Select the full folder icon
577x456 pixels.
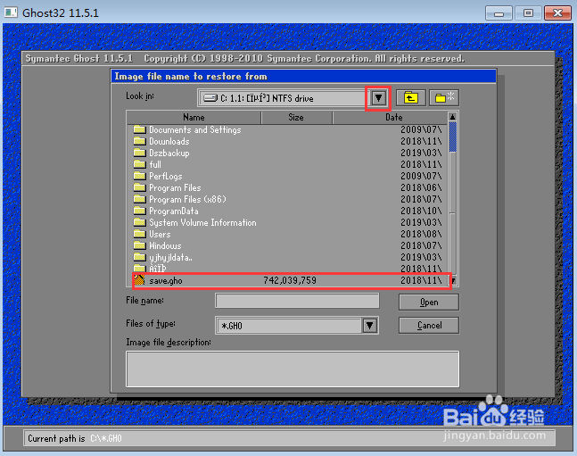click(139, 164)
